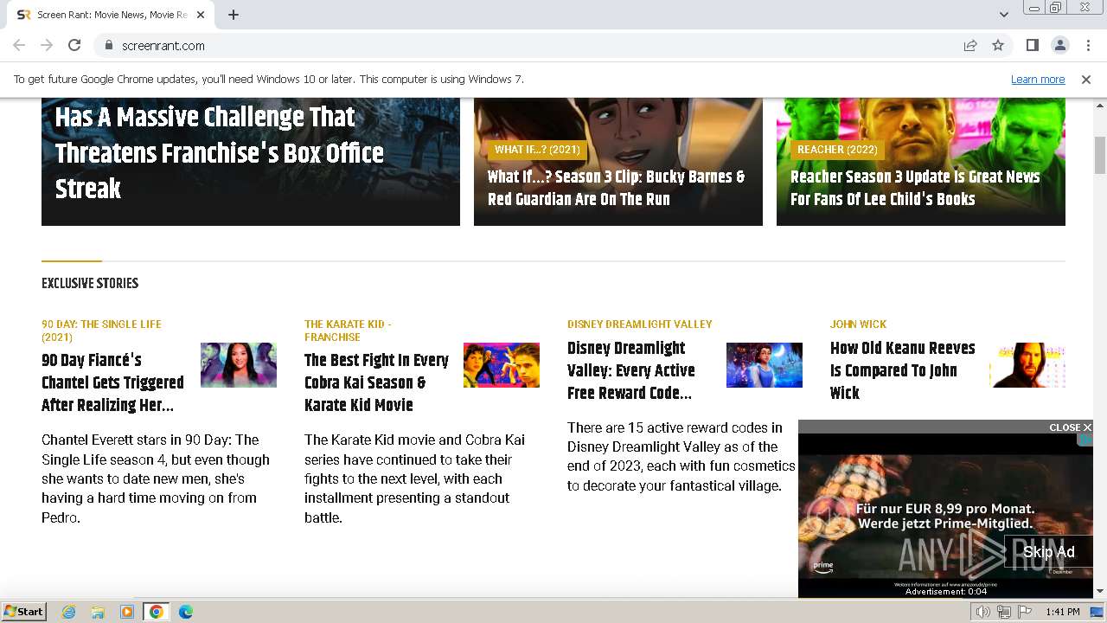Select the Screen Rant browser tab

[111, 15]
